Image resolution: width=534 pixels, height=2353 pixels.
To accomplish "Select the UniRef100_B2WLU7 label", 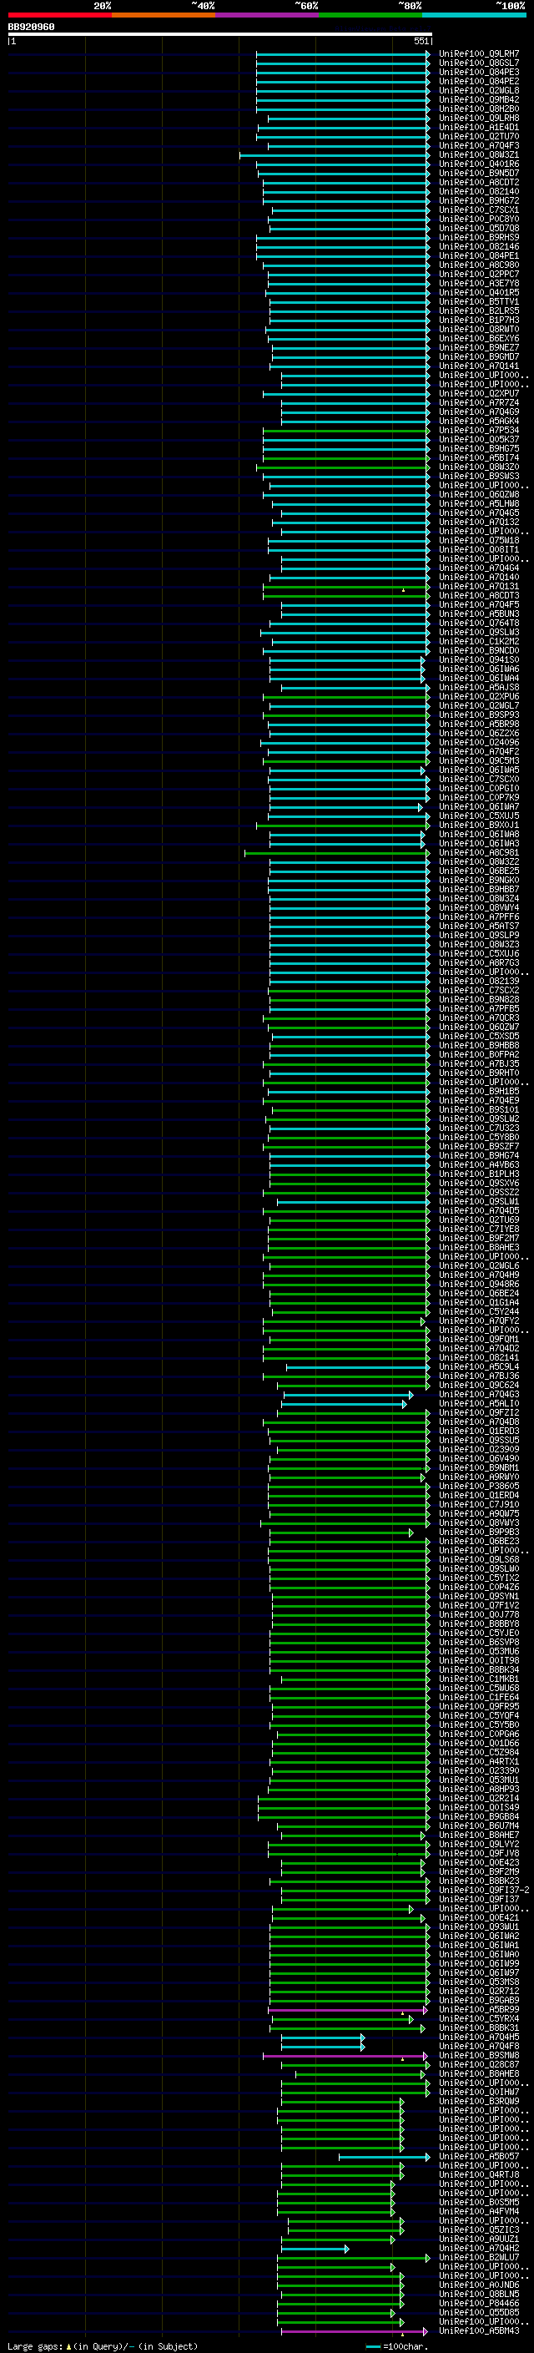I will pyautogui.click(x=478, y=2258).
